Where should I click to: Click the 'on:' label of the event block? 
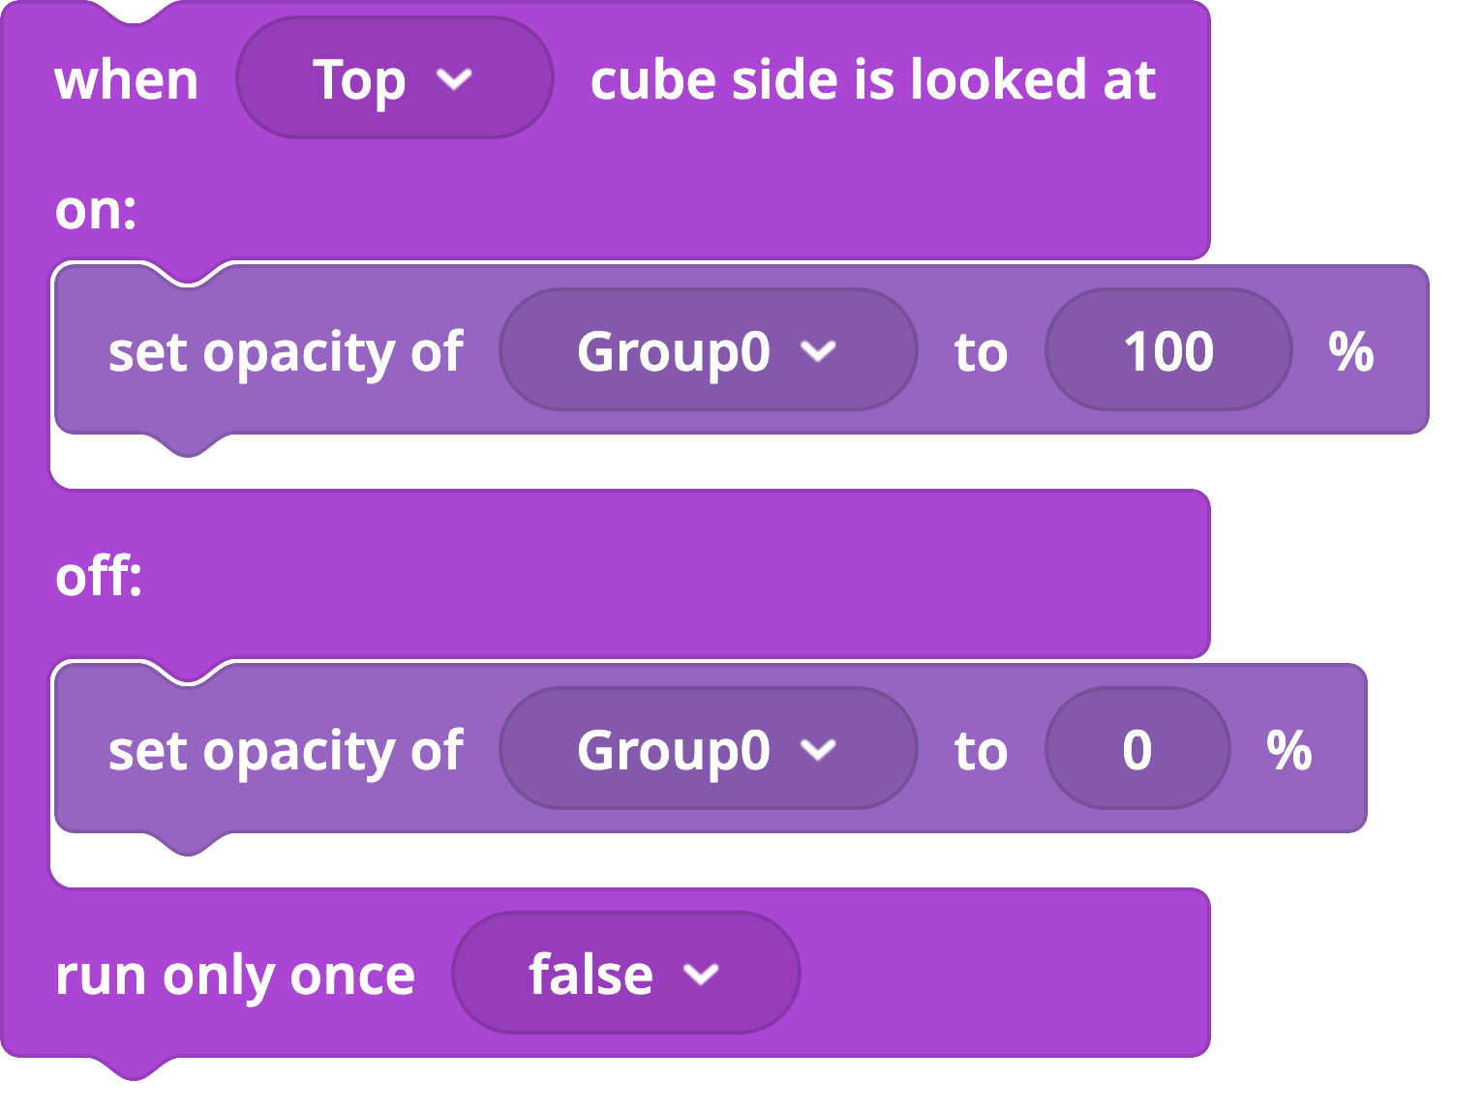coord(96,209)
